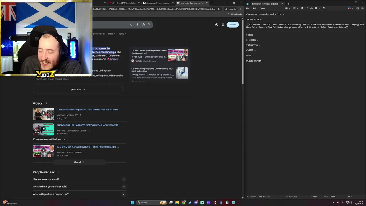Open File Explorer from taskbar
The width and height of the screenshot is (366, 206).
click(177, 203)
